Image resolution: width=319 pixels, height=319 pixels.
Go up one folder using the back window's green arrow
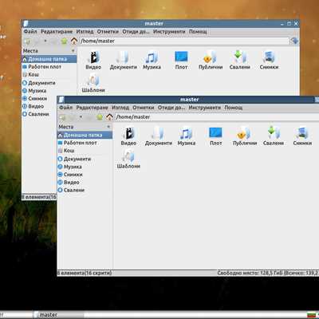[x=64, y=41]
